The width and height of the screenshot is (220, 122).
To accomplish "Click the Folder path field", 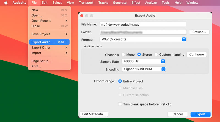I will coord(143,32).
